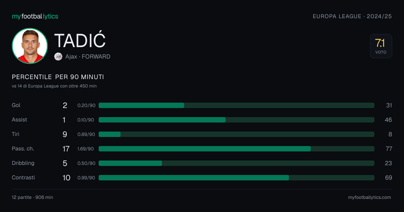Click the Ajax club crest icon
This screenshot has height=212, width=404.
tap(58, 57)
